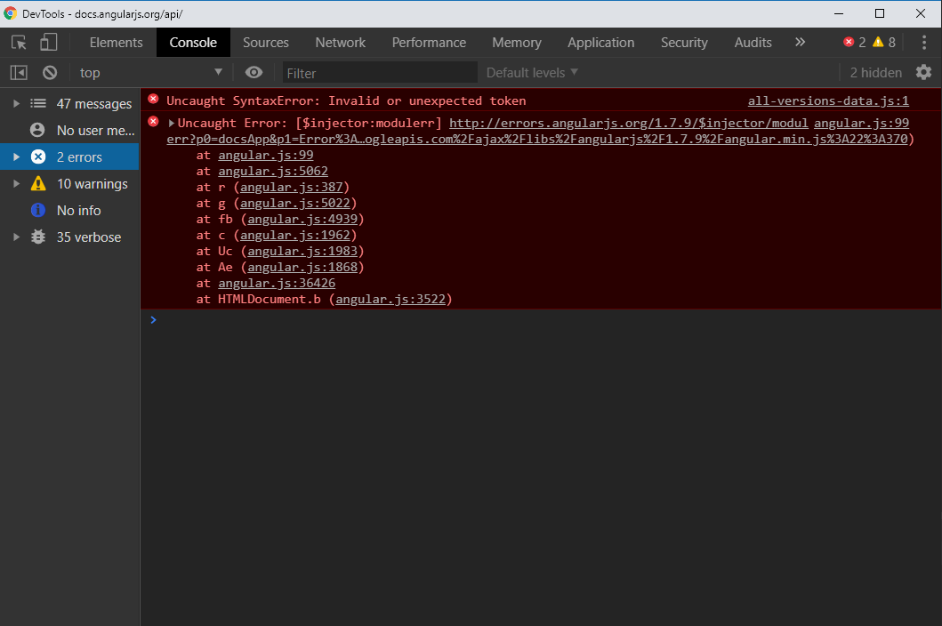Open the angular.js:5062 stack link
This screenshot has width=942, height=626.
(273, 172)
